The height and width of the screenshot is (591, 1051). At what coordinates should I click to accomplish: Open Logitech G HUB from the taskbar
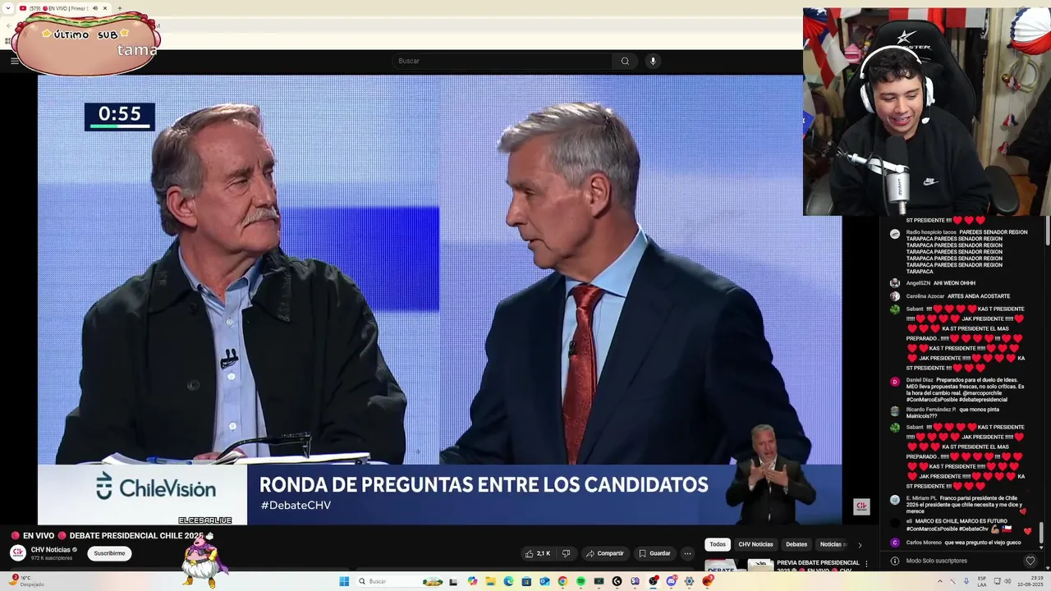(x=617, y=581)
